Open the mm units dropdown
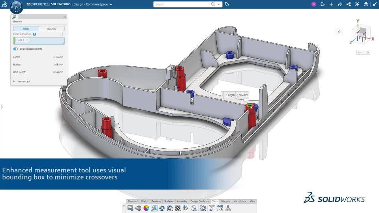Viewport: 379px width, 213px height. tap(363, 52)
